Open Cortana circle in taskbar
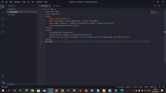Image resolution: width=166 pixels, height=93 pixels. 15,91
